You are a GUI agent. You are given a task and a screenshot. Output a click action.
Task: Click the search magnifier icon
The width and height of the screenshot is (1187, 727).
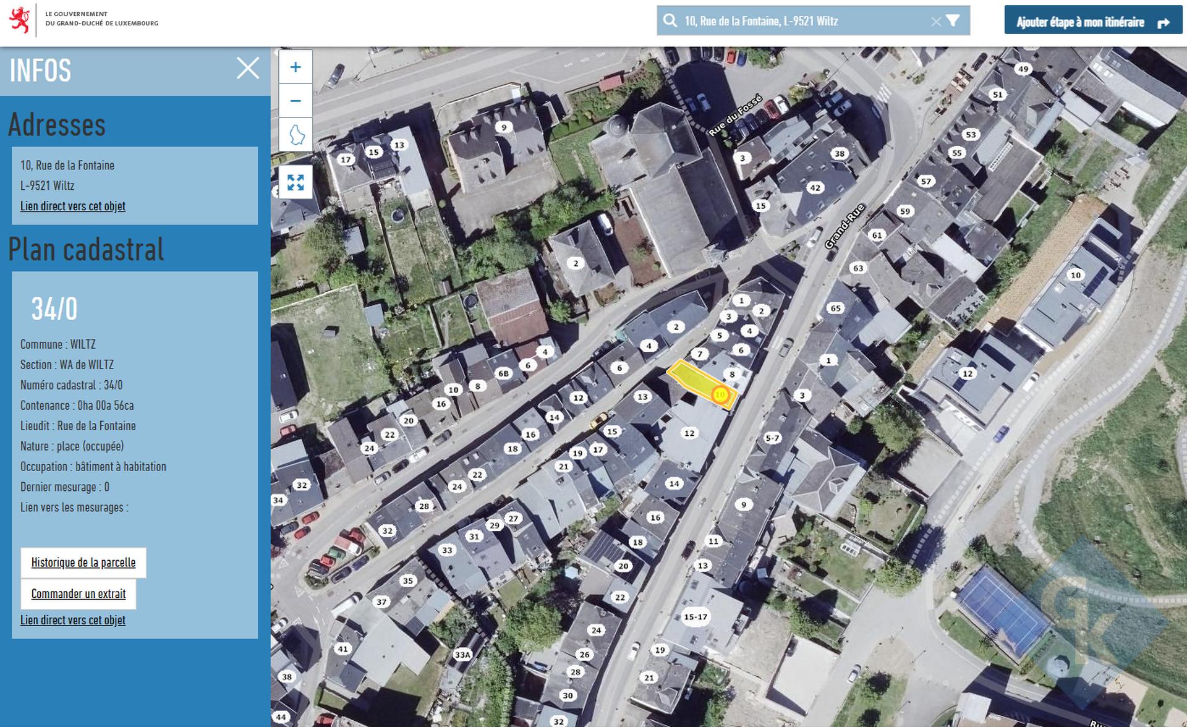670,21
